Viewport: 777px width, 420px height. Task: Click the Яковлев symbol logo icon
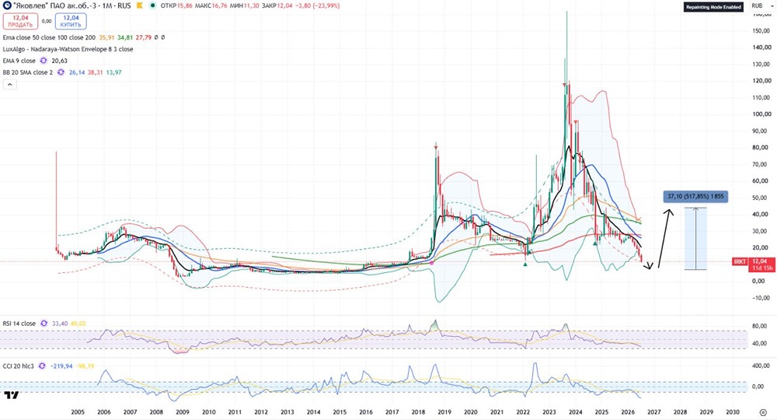pyautogui.click(x=7, y=6)
